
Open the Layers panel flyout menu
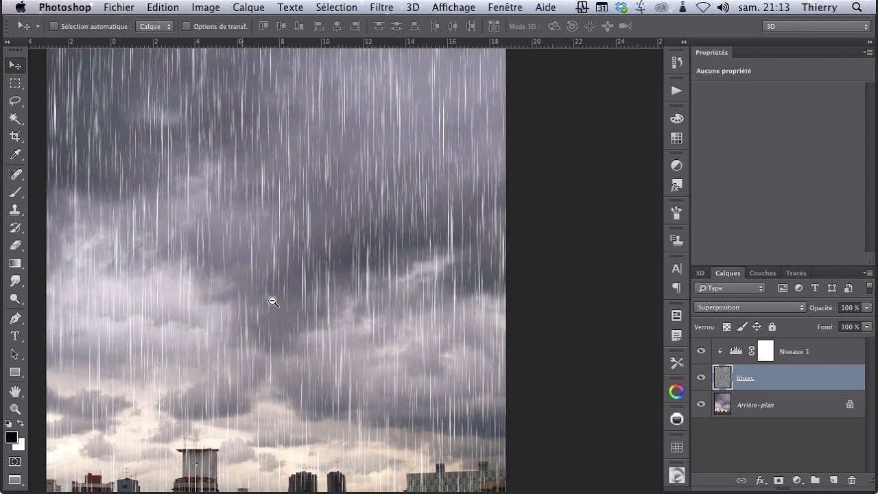pos(868,273)
